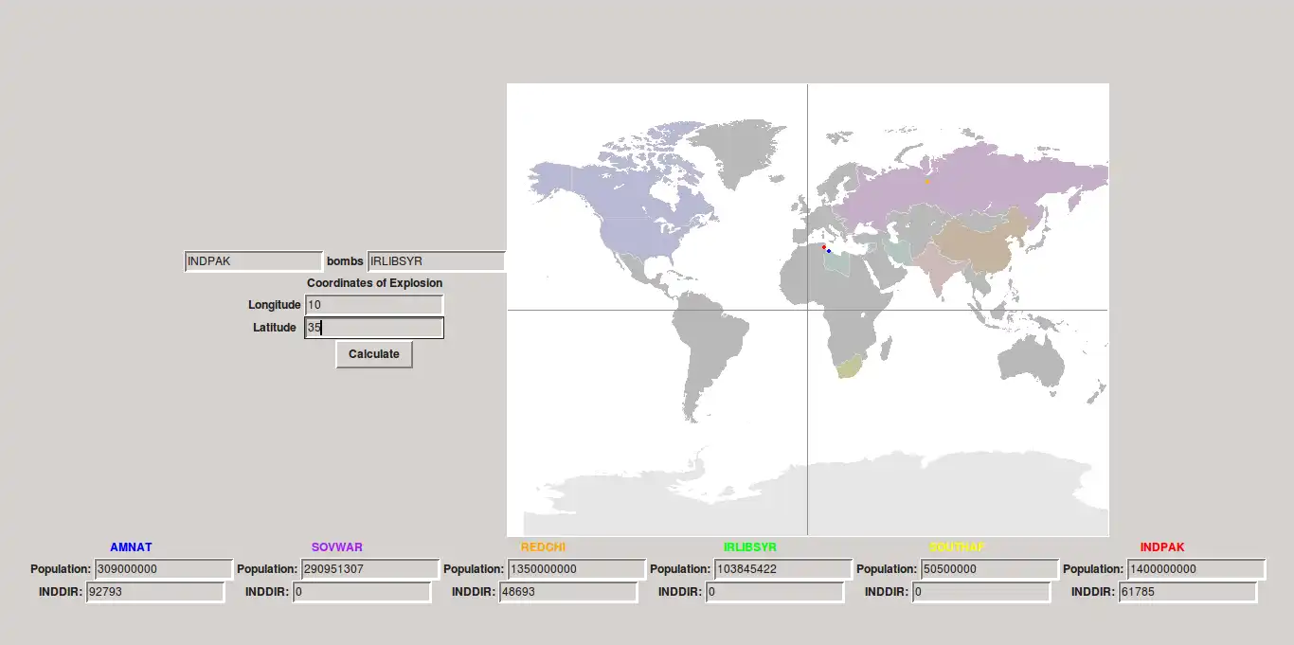This screenshot has height=645, width=1294.
Task: Click the blue AMNAT heading
Action: 131,547
